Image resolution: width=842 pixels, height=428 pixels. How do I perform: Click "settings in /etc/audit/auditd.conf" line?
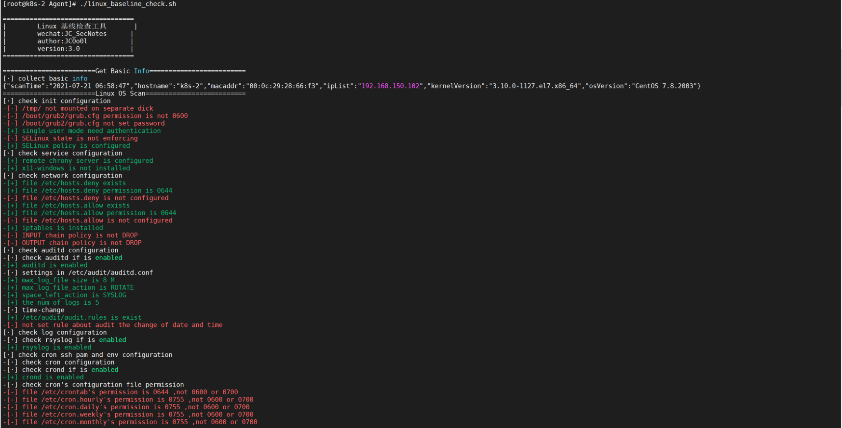(87, 273)
